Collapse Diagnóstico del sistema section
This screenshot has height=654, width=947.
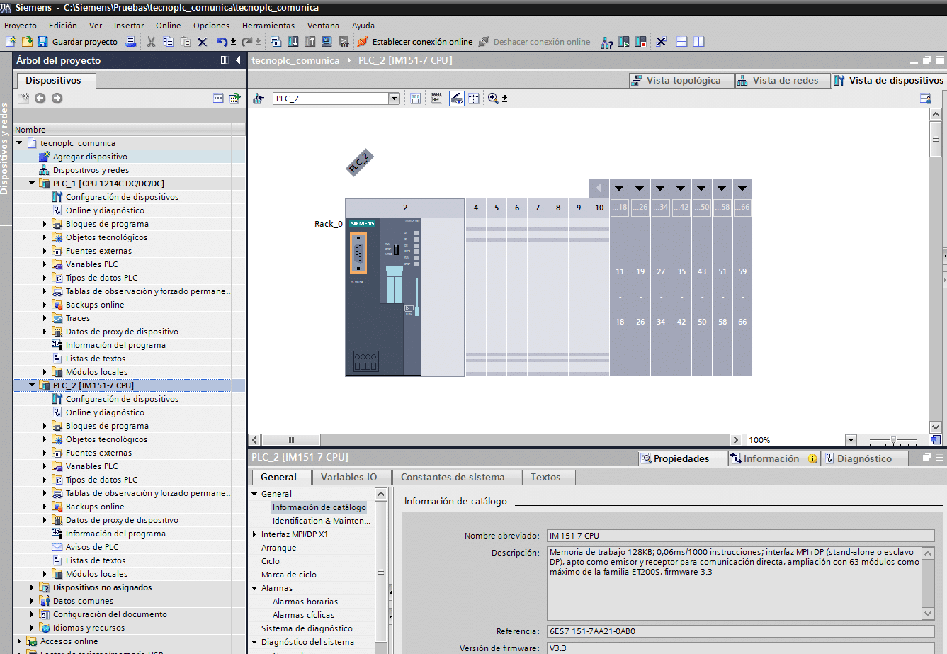255,642
